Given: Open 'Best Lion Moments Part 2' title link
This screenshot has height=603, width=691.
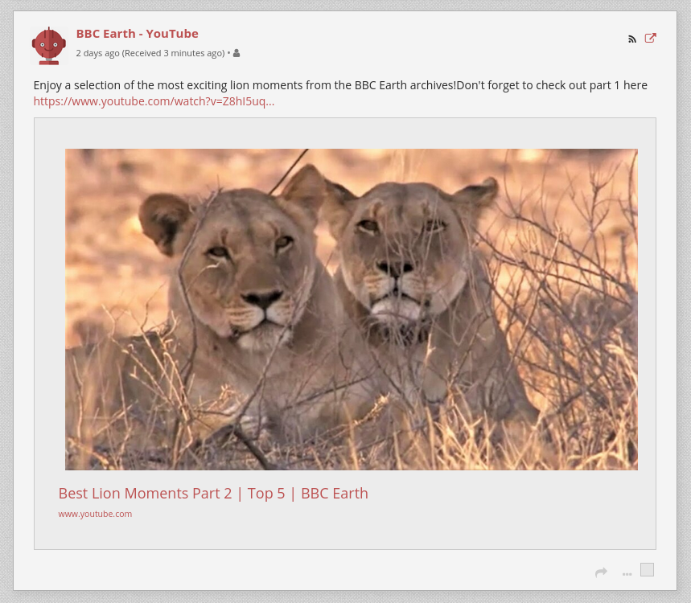Looking at the screenshot, I should point(213,494).
